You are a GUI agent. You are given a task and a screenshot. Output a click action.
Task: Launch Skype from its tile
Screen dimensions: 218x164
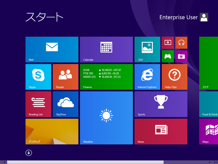[38, 77]
